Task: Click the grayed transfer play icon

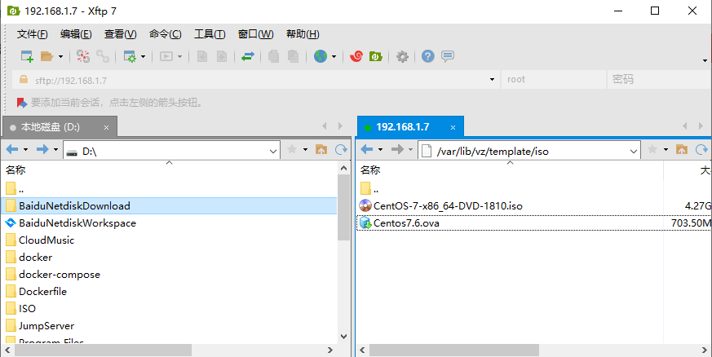Action: coord(166,56)
